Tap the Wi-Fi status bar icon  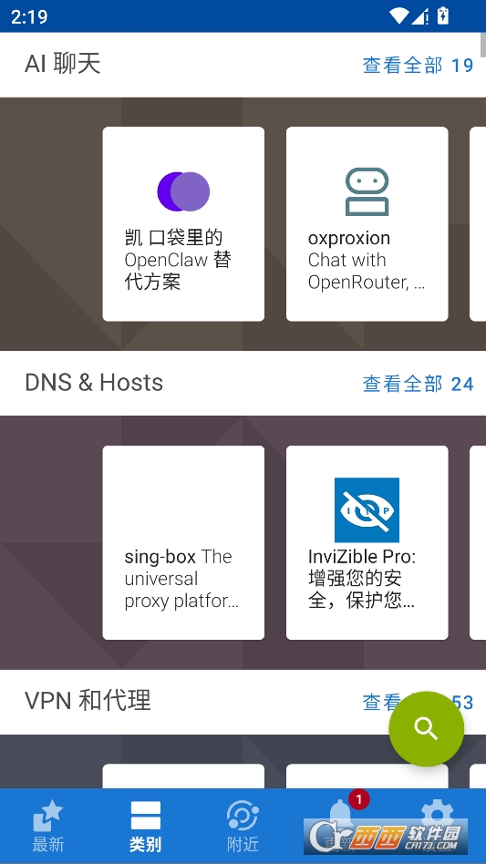tap(398, 16)
